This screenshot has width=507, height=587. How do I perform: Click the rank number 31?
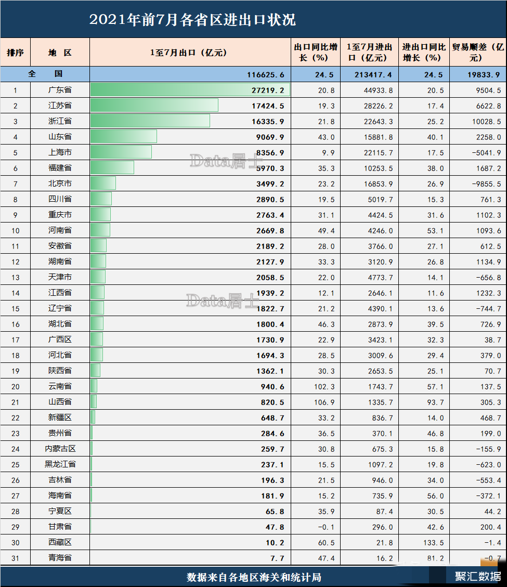(x=16, y=558)
